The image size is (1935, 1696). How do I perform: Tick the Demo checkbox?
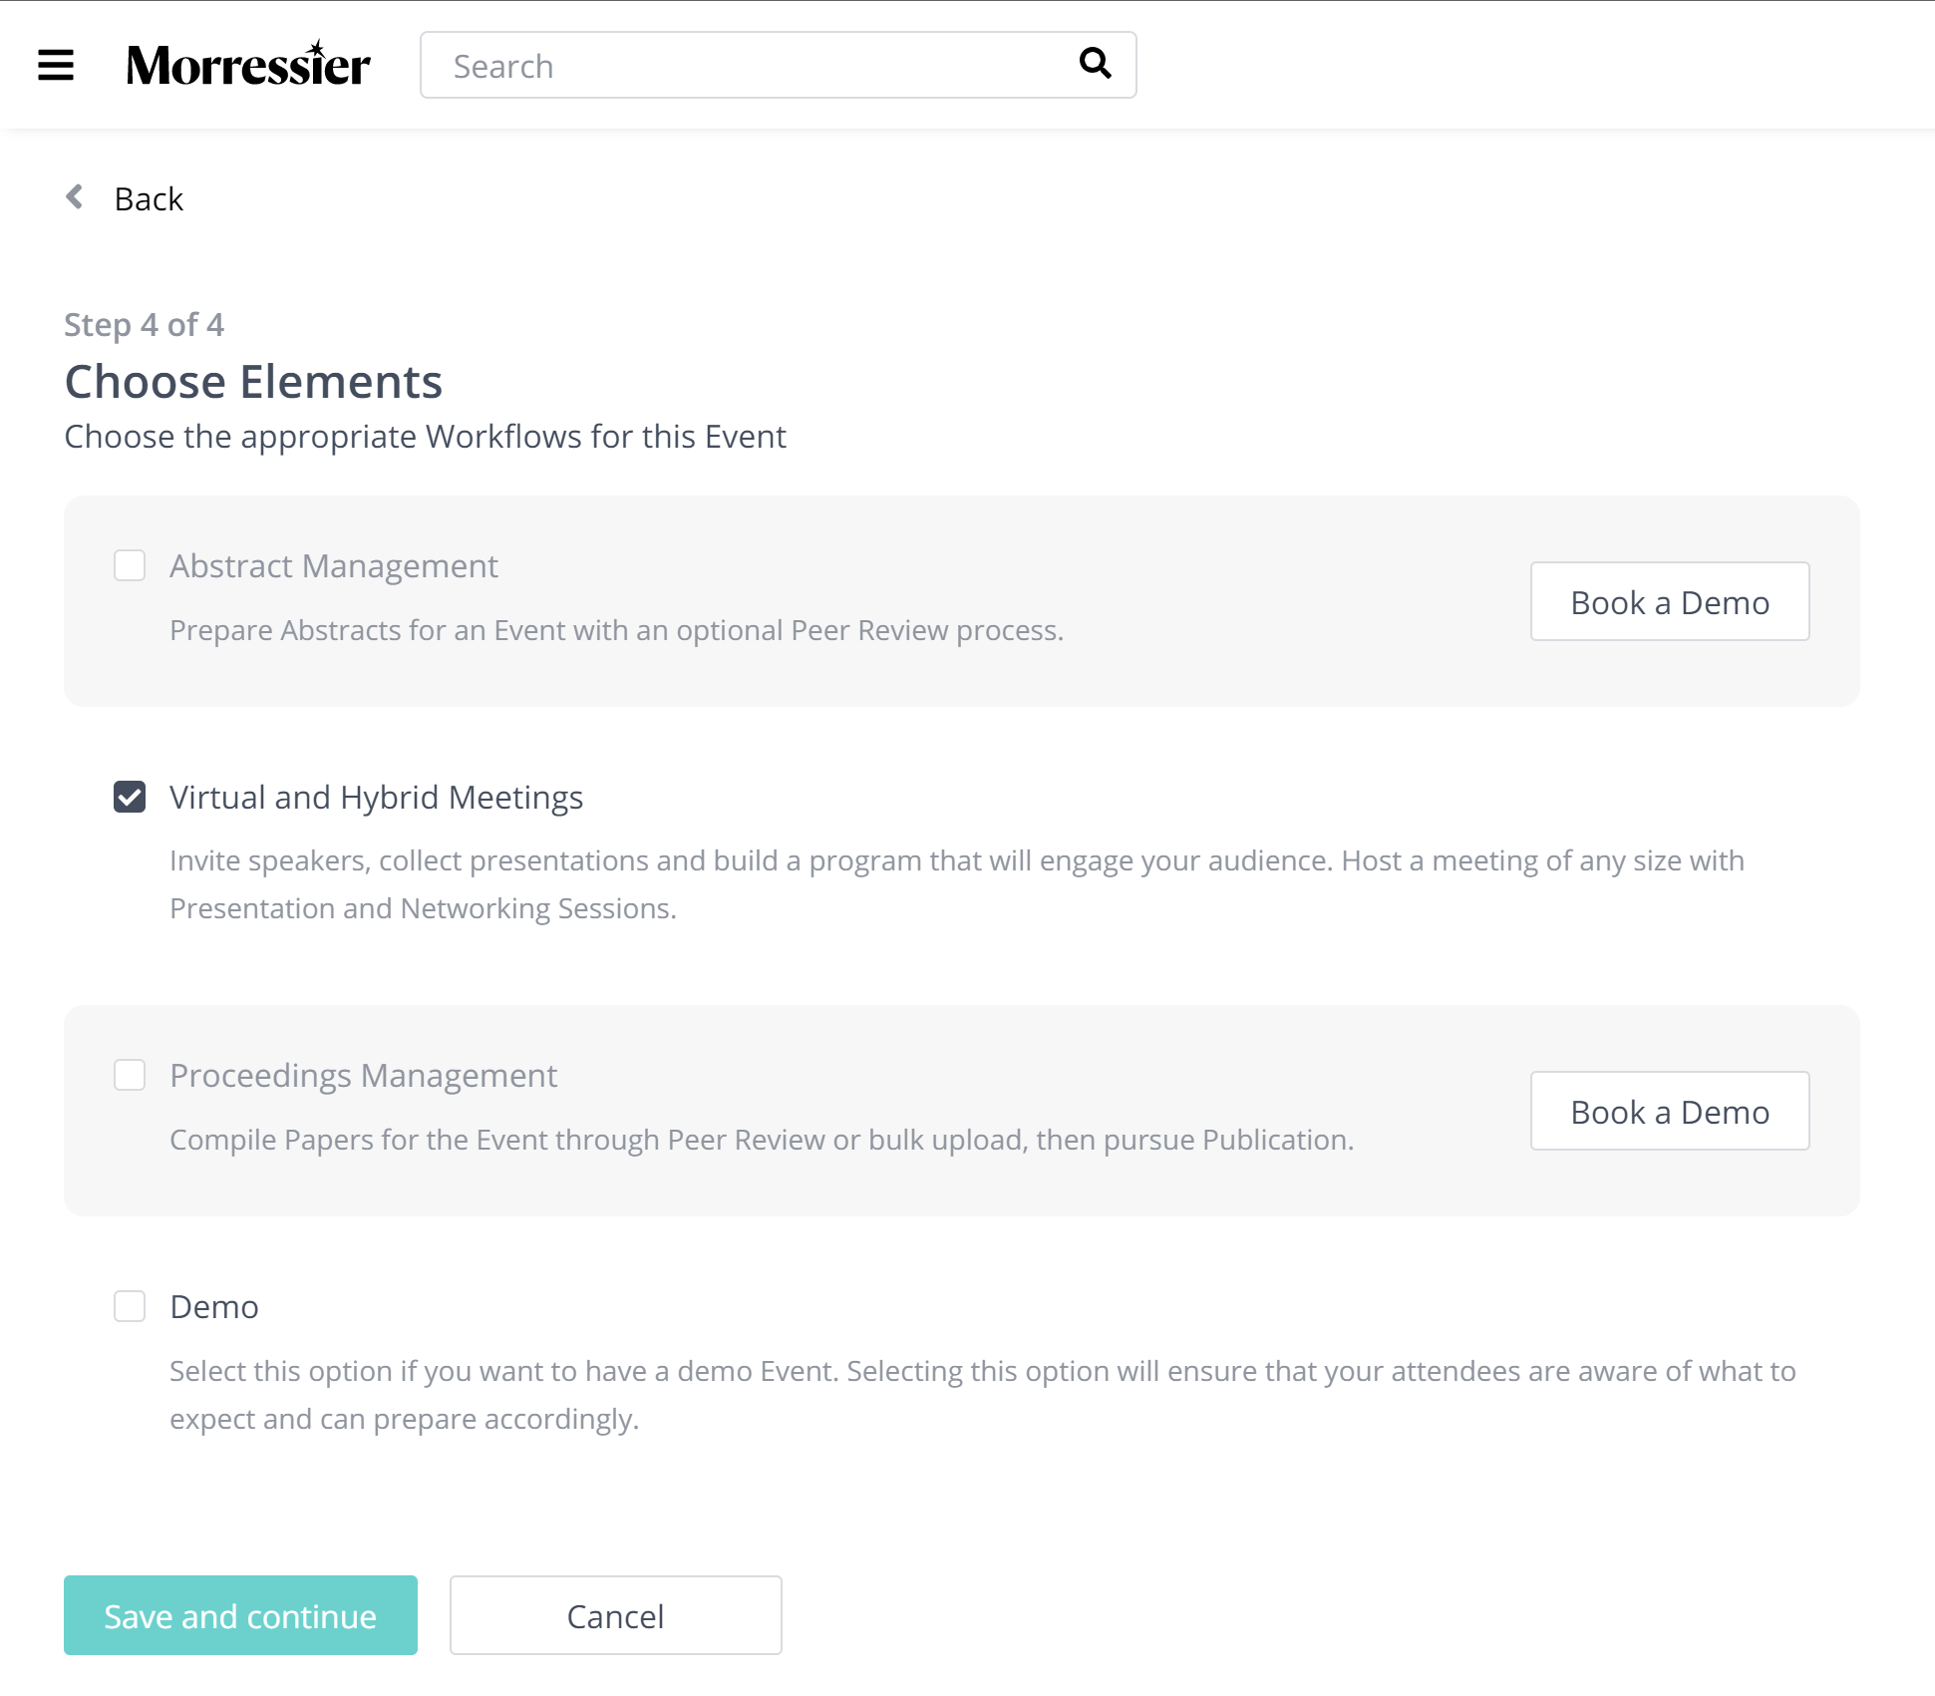pyautogui.click(x=130, y=1306)
